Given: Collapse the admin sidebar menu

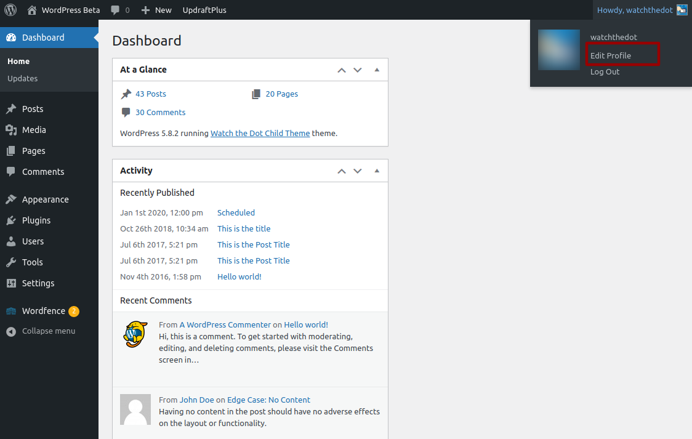Looking at the screenshot, I should 41,331.
